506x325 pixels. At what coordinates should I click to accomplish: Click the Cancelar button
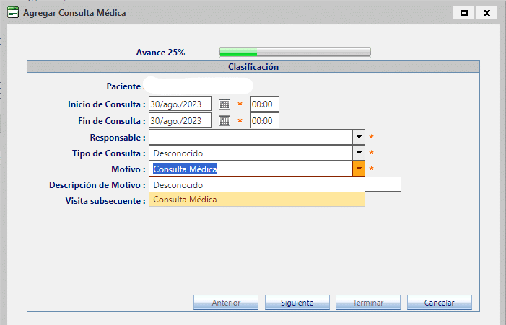[439, 303]
